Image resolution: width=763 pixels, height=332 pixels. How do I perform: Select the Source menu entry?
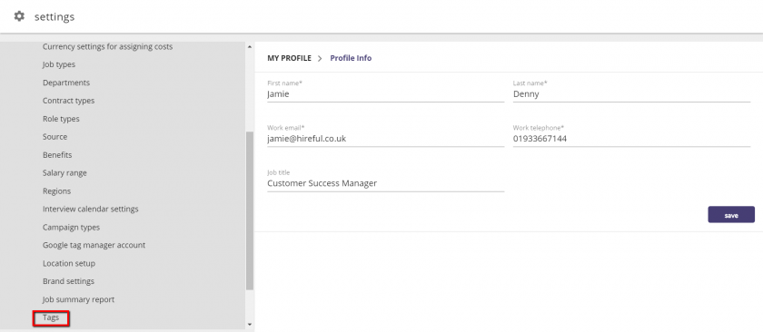tap(55, 137)
